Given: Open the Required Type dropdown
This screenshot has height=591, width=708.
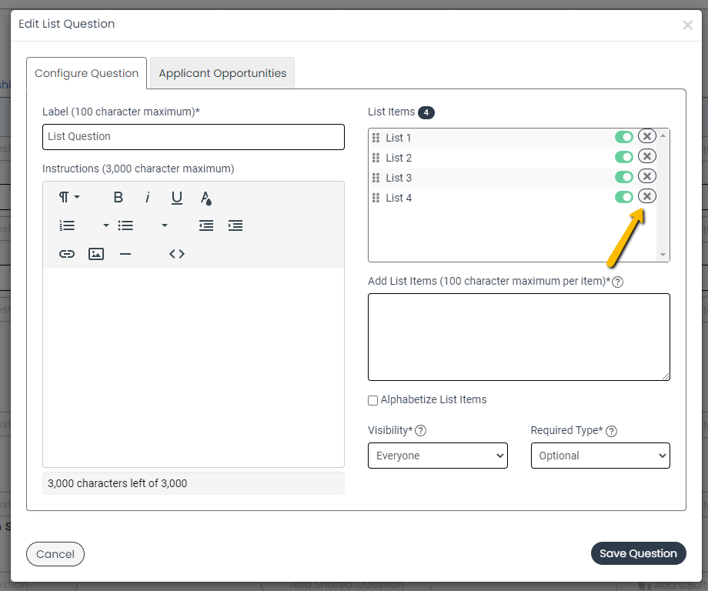Looking at the screenshot, I should pos(600,456).
